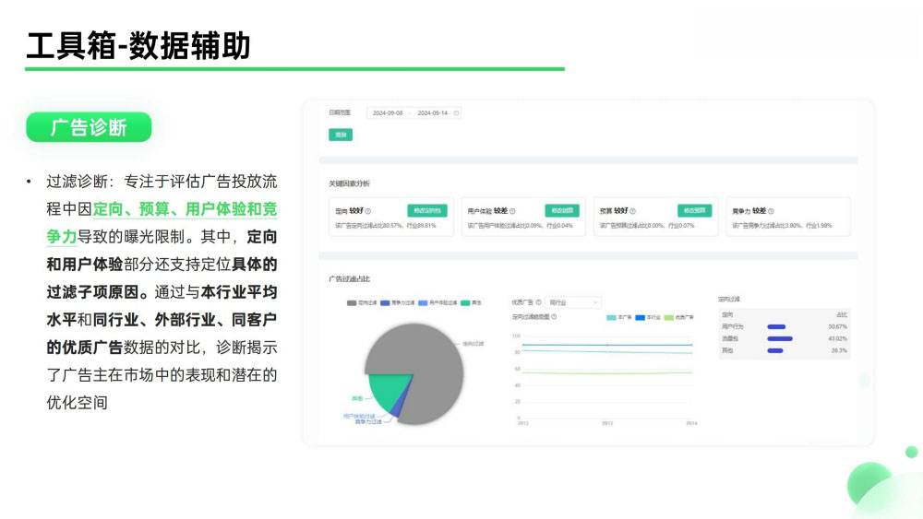Toggle the light blue 用户体验过滤 pie legend item
Image resolution: width=923 pixels, height=519 pixels.
coord(438,302)
